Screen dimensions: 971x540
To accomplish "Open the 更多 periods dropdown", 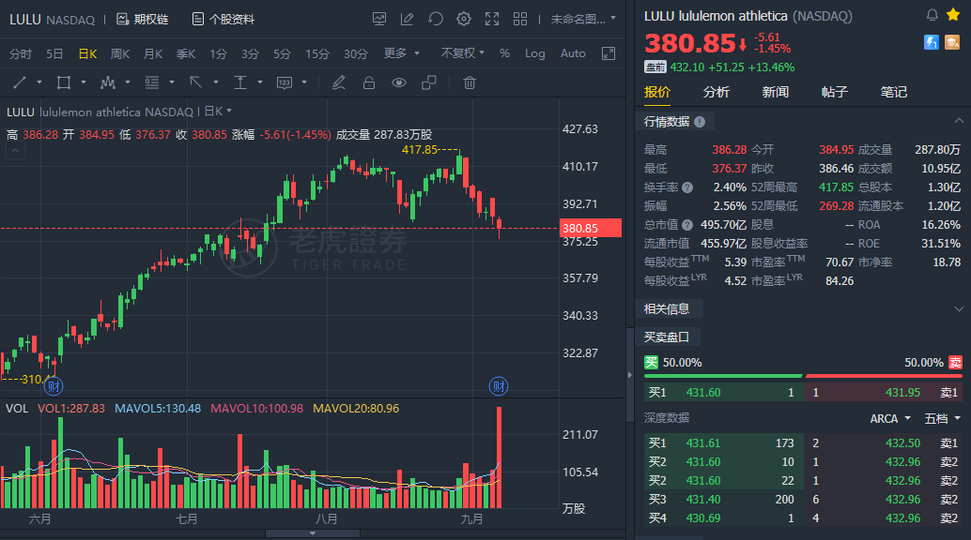I will click(401, 53).
